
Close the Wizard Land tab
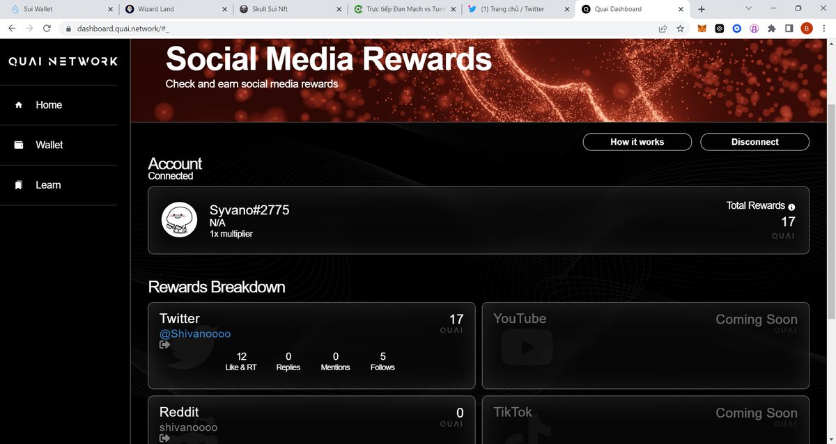[x=224, y=9]
